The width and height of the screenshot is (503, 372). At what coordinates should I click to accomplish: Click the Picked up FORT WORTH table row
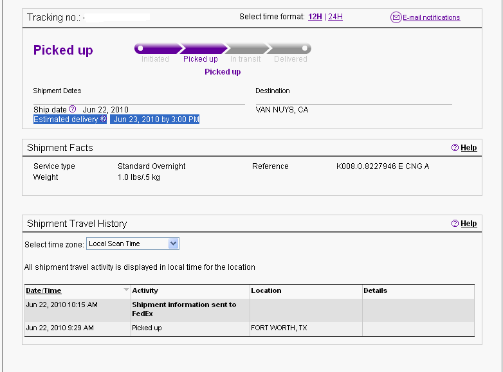(x=250, y=328)
